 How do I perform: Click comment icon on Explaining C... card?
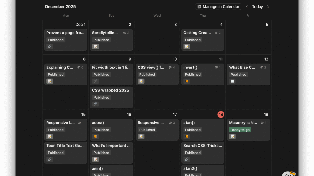pyautogui.click(x=79, y=67)
